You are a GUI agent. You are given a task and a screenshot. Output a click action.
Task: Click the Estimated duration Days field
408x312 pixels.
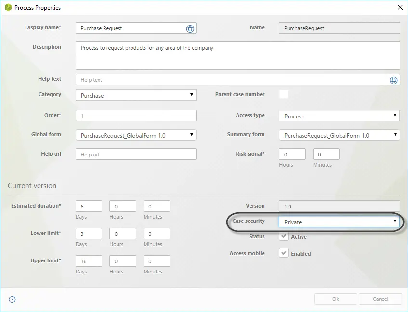(x=89, y=206)
